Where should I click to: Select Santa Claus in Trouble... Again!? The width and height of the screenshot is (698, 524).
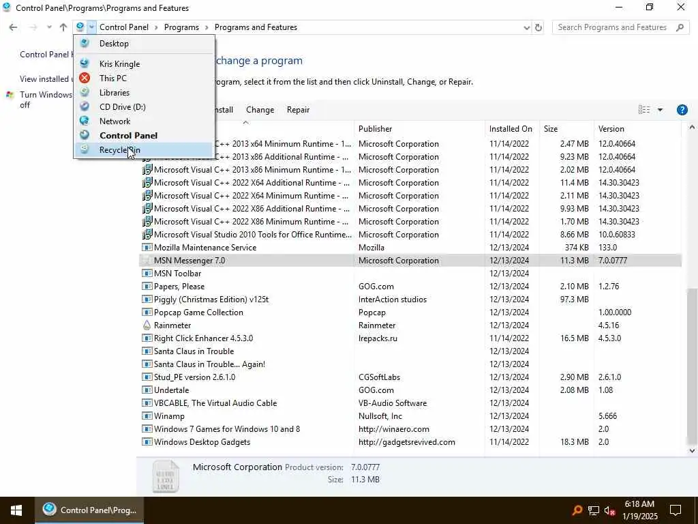209,364
